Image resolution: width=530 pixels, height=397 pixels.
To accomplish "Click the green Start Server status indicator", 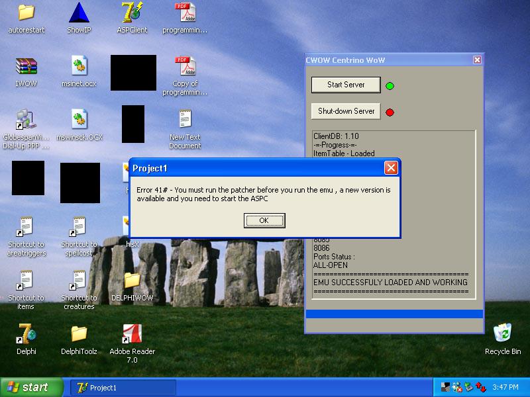I will [x=390, y=86].
